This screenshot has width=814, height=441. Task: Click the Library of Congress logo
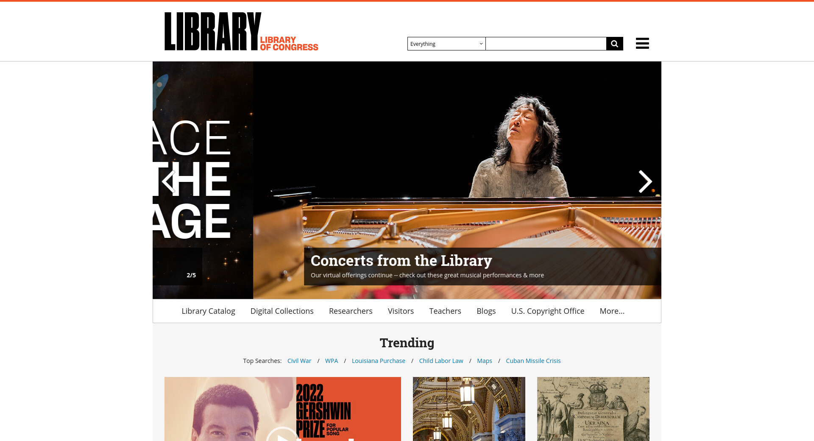click(x=241, y=31)
